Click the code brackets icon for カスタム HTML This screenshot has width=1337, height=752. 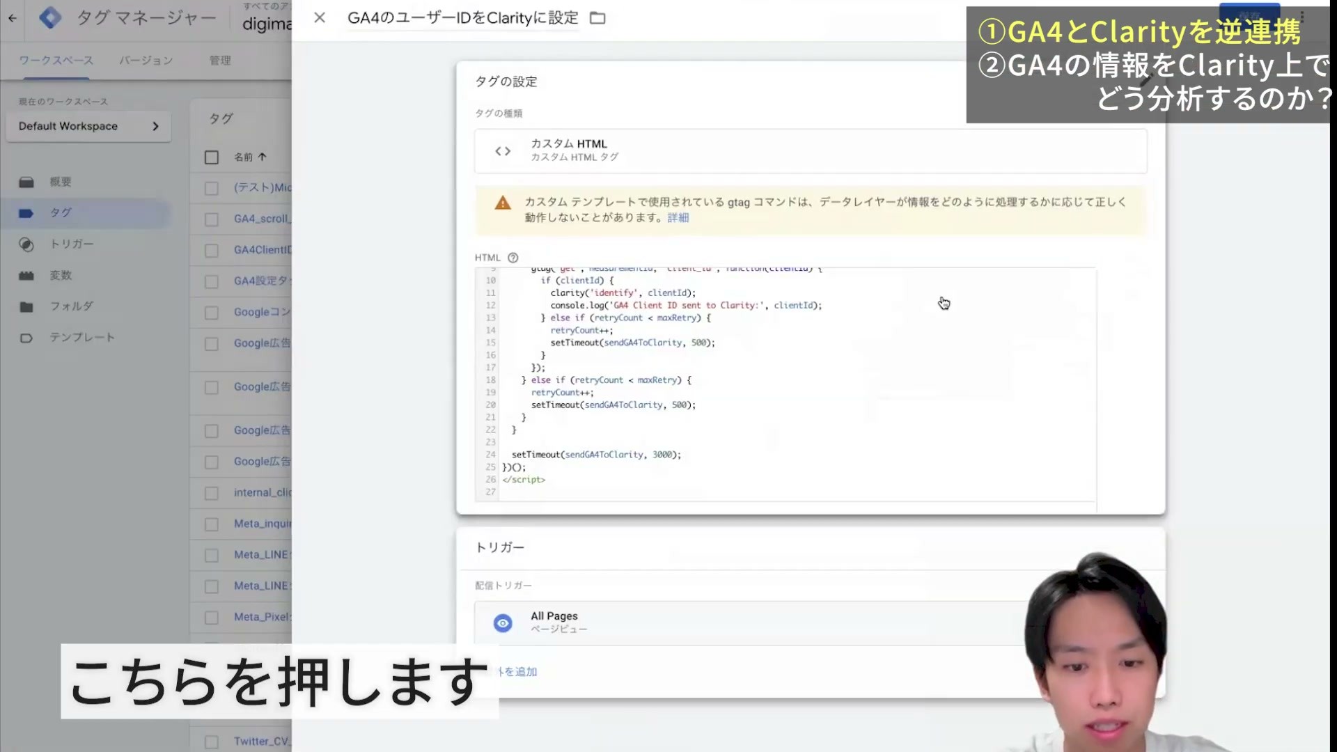[503, 151]
